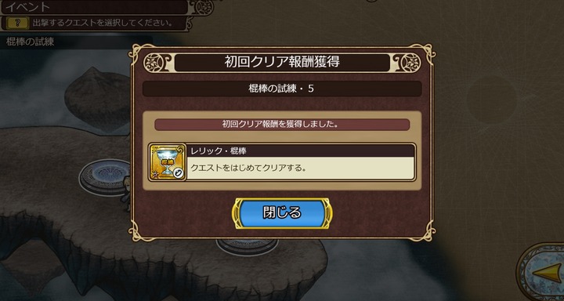The image size is (564, 301).
Task: Click the 棍棒の試練 area label
Action: [x=31, y=42]
